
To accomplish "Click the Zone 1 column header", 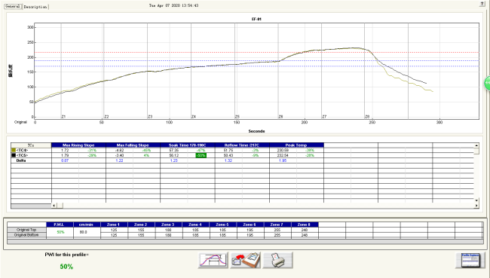I will pyautogui.click(x=114, y=225).
